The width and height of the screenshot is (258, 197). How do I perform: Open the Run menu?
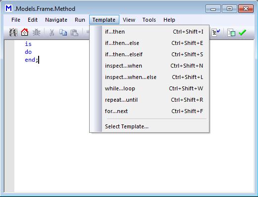(80, 20)
